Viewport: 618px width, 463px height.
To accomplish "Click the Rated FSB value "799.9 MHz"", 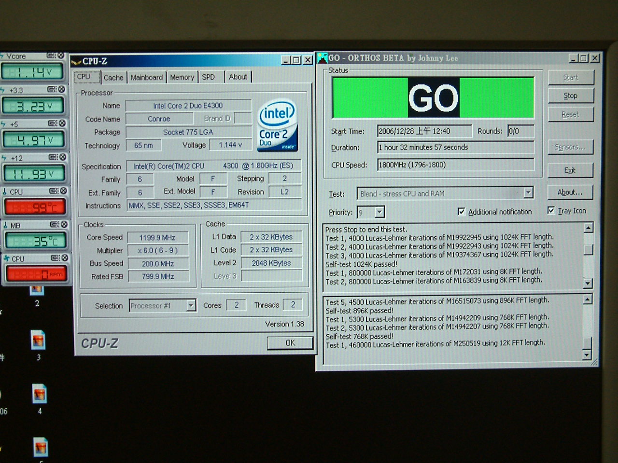I will tap(158, 277).
